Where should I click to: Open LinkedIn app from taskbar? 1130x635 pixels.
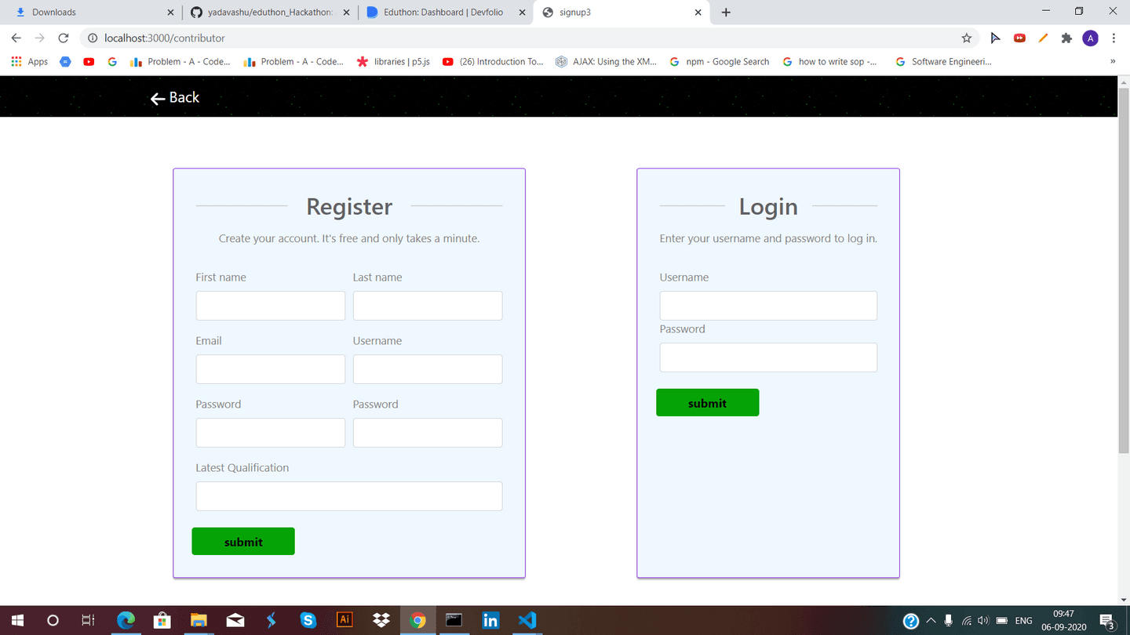tap(490, 620)
